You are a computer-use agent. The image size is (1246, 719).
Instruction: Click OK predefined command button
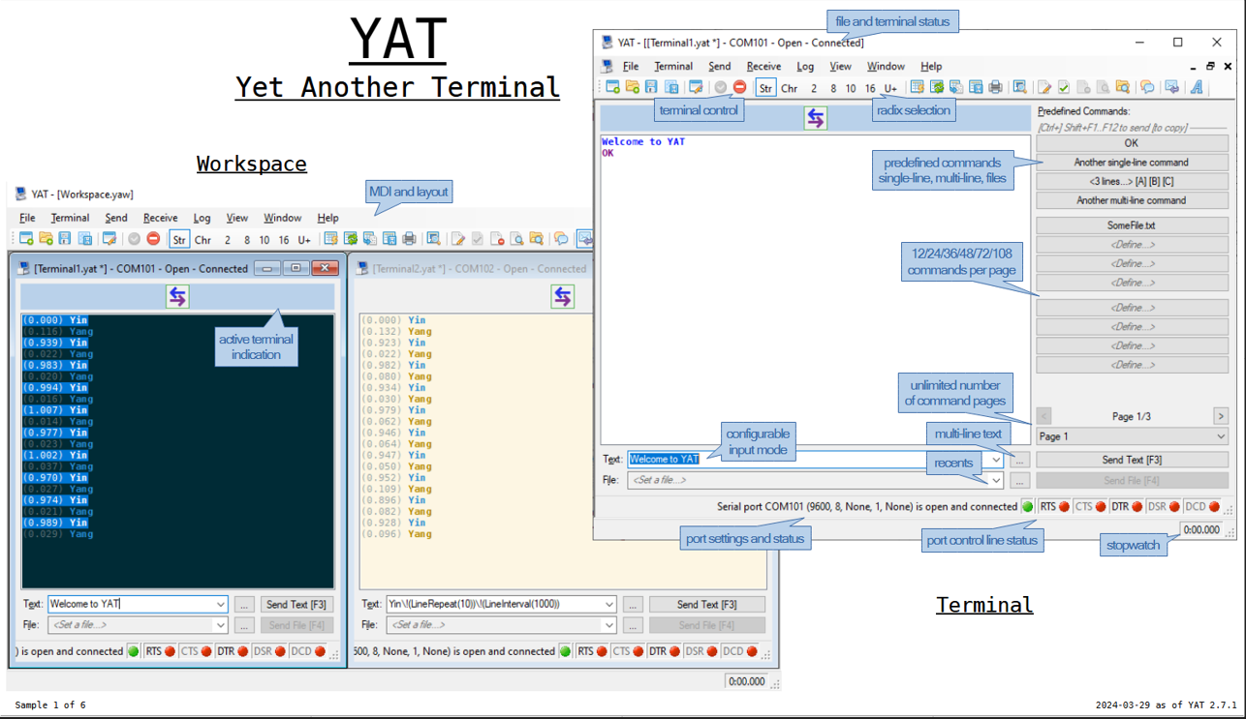(1132, 143)
